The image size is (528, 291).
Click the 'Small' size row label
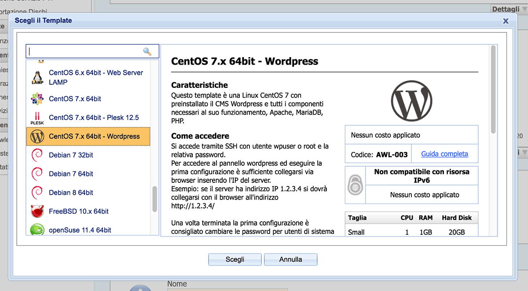[x=356, y=232]
